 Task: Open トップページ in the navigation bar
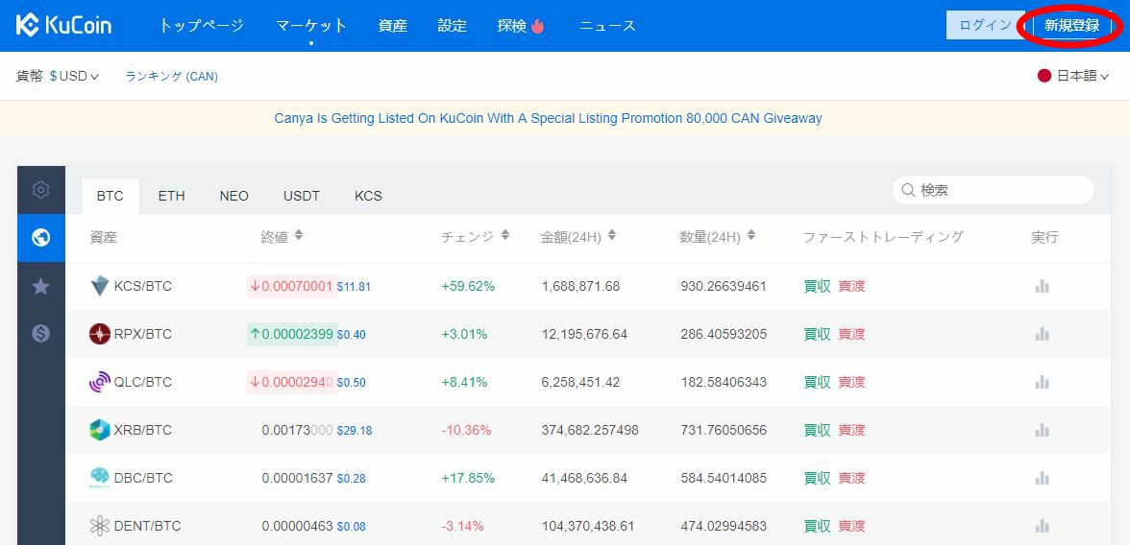tap(201, 26)
